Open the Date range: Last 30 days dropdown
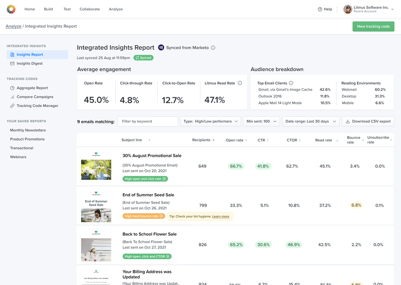 click(x=311, y=122)
